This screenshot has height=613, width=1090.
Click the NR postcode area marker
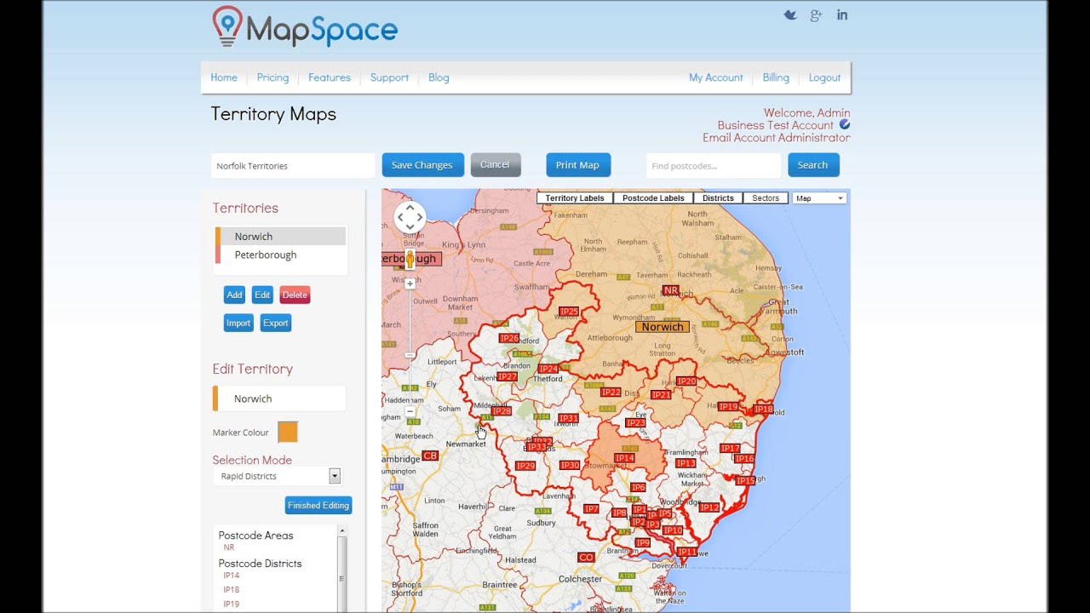click(671, 290)
